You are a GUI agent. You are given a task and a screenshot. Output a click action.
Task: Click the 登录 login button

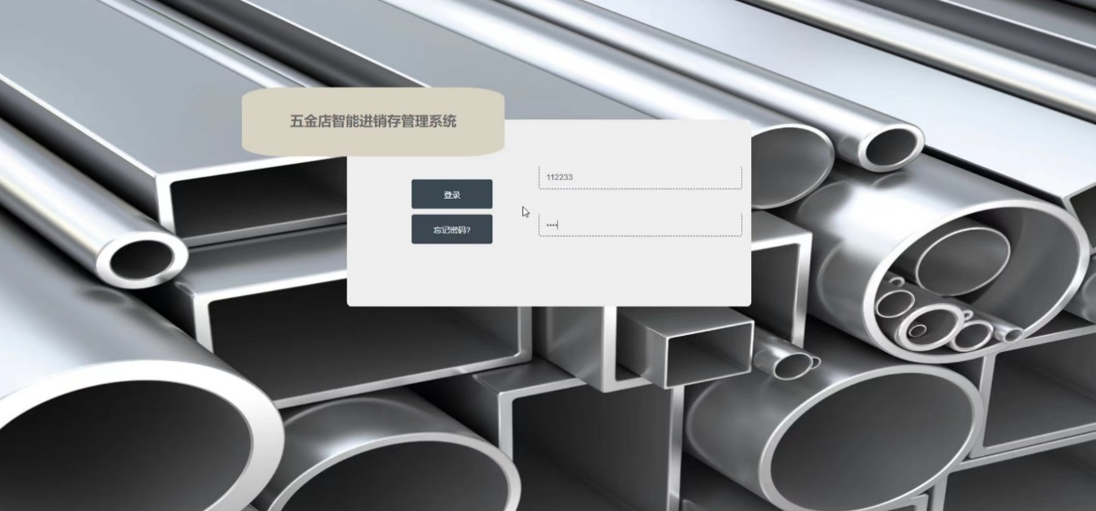point(452,195)
